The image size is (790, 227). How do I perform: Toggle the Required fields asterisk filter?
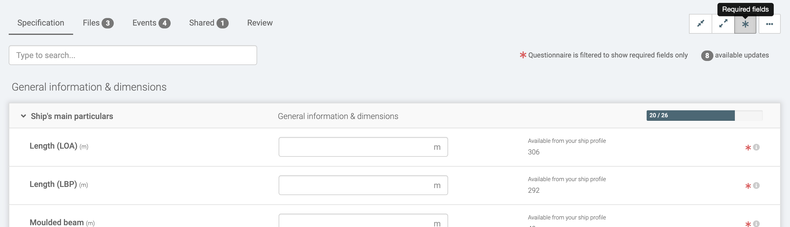(x=745, y=24)
